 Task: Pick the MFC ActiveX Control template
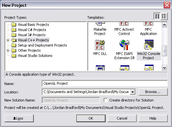click(x=124, y=29)
